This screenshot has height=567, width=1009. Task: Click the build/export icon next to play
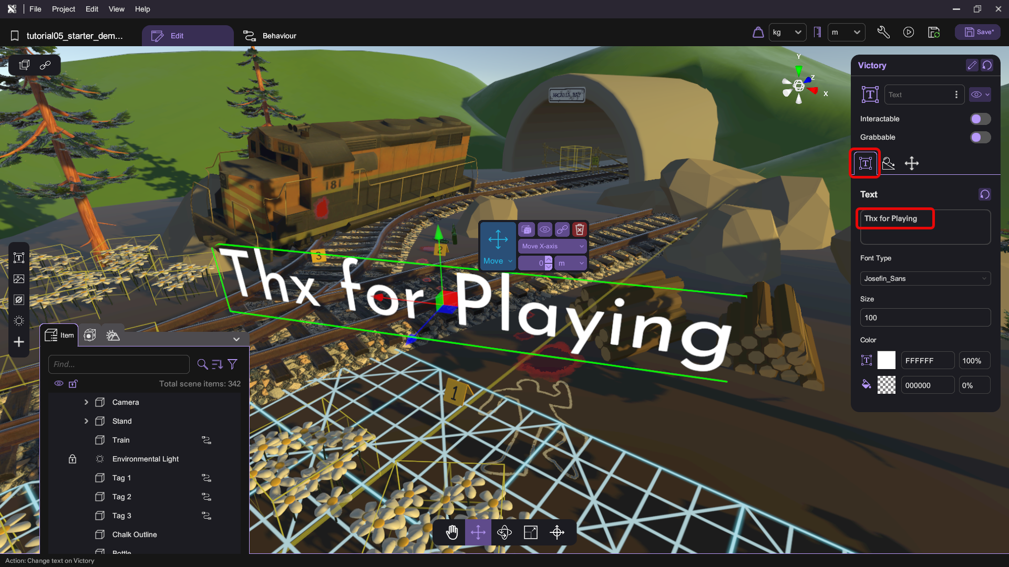point(934,32)
